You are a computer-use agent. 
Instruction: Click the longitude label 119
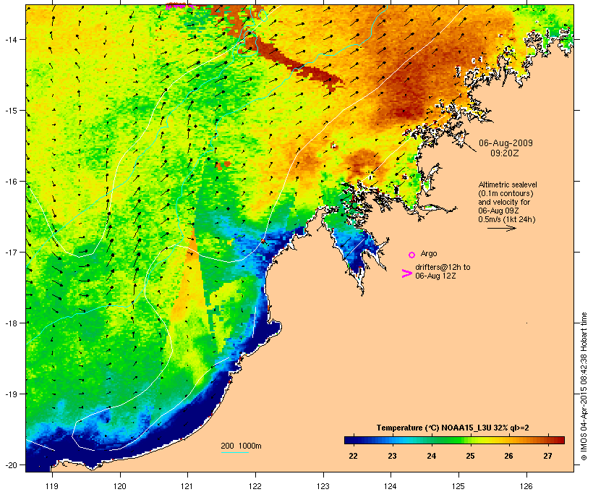pyautogui.click(x=52, y=486)
